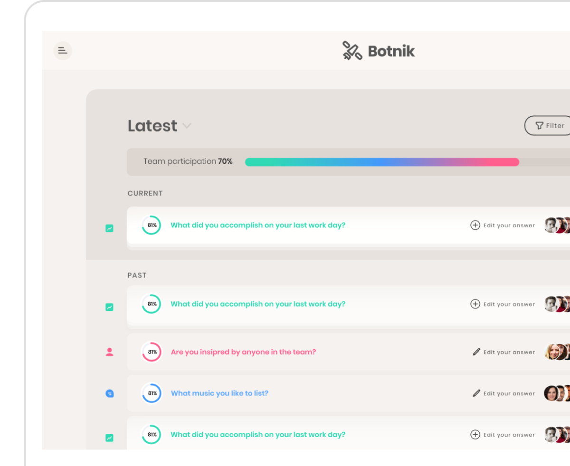570x466 pixels.
Task: Click the pencil icon on the music question row
Action: 476,393
